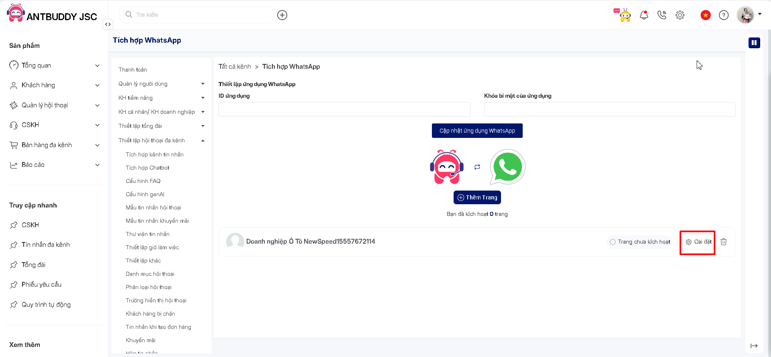Go to Tất cả kênh breadcrumb
This screenshot has height=357, width=771.
235,67
